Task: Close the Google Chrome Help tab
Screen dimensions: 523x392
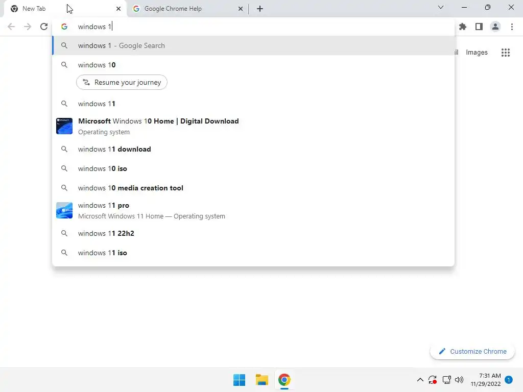Action: [x=241, y=9]
